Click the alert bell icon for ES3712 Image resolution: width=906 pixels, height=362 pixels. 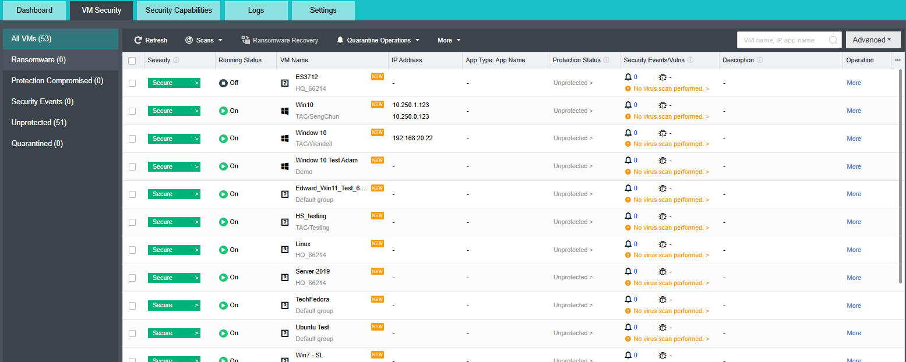(627, 77)
